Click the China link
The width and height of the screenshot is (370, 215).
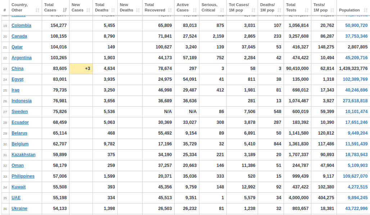18,69
